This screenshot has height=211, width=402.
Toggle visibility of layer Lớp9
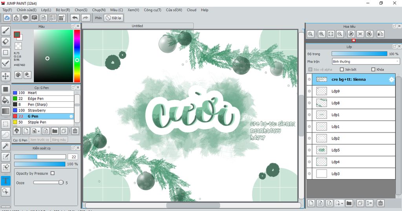(x=309, y=91)
